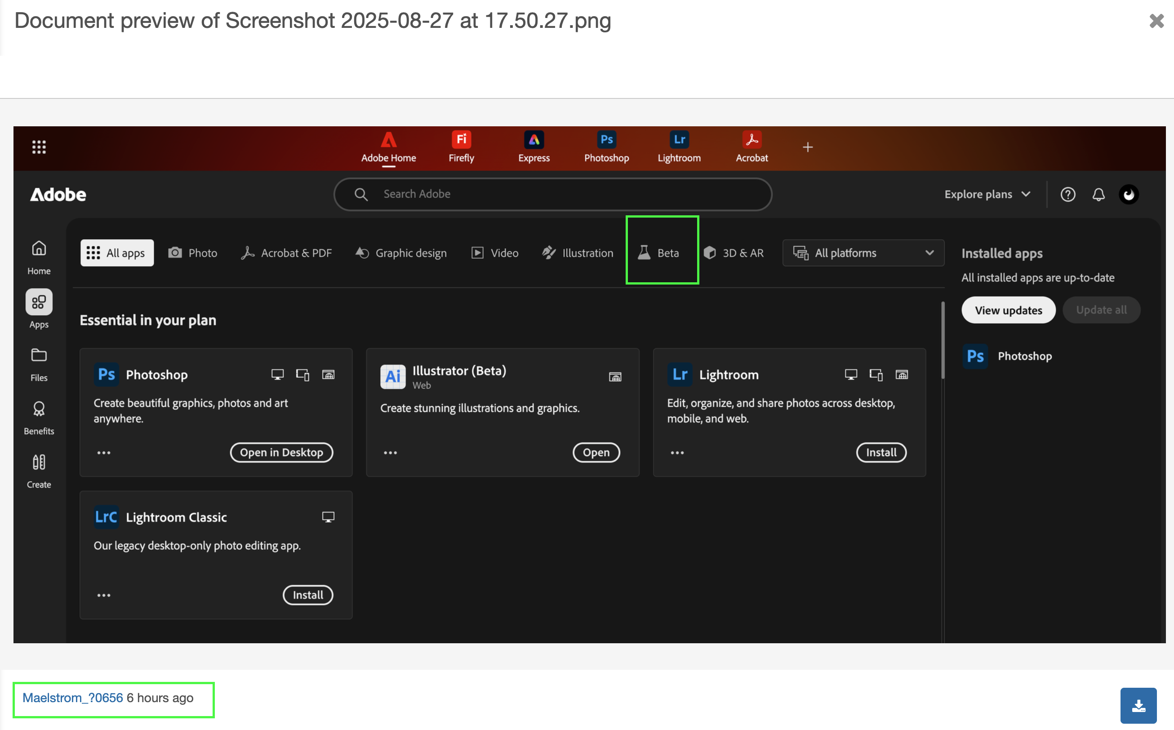Open notifications with the bell icon
Viewport: 1174px width, 730px height.
pyautogui.click(x=1098, y=194)
